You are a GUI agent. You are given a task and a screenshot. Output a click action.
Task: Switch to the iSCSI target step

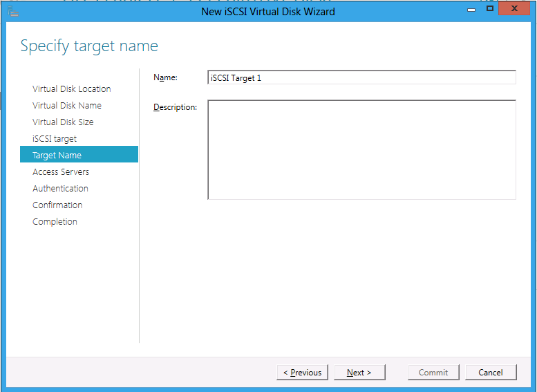(55, 139)
